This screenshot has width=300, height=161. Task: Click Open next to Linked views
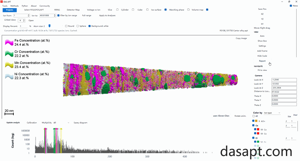31,20
